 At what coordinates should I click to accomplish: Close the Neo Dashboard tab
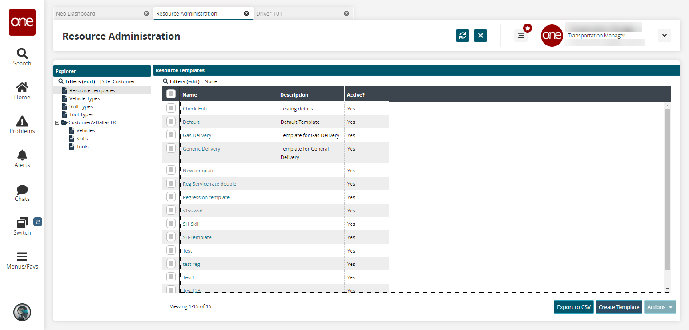pos(146,13)
